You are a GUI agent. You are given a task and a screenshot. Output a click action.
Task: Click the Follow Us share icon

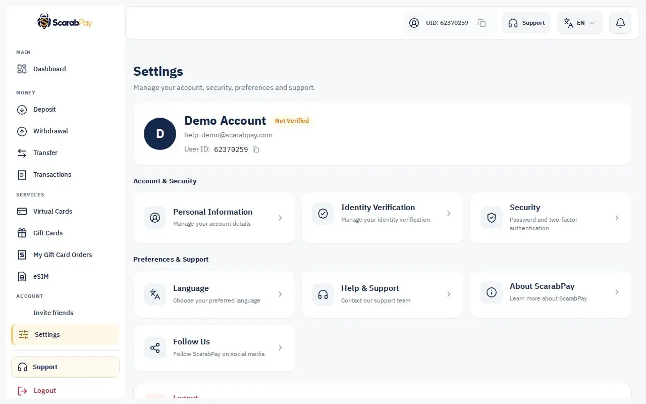coord(155,348)
